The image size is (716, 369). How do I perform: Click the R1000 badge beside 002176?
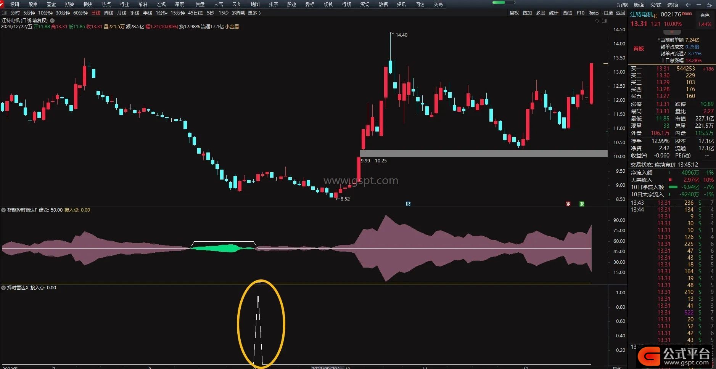point(687,14)
